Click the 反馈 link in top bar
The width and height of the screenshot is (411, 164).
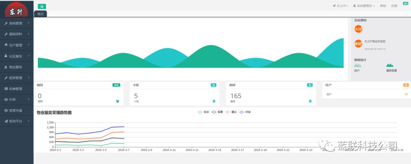(394, 6)
